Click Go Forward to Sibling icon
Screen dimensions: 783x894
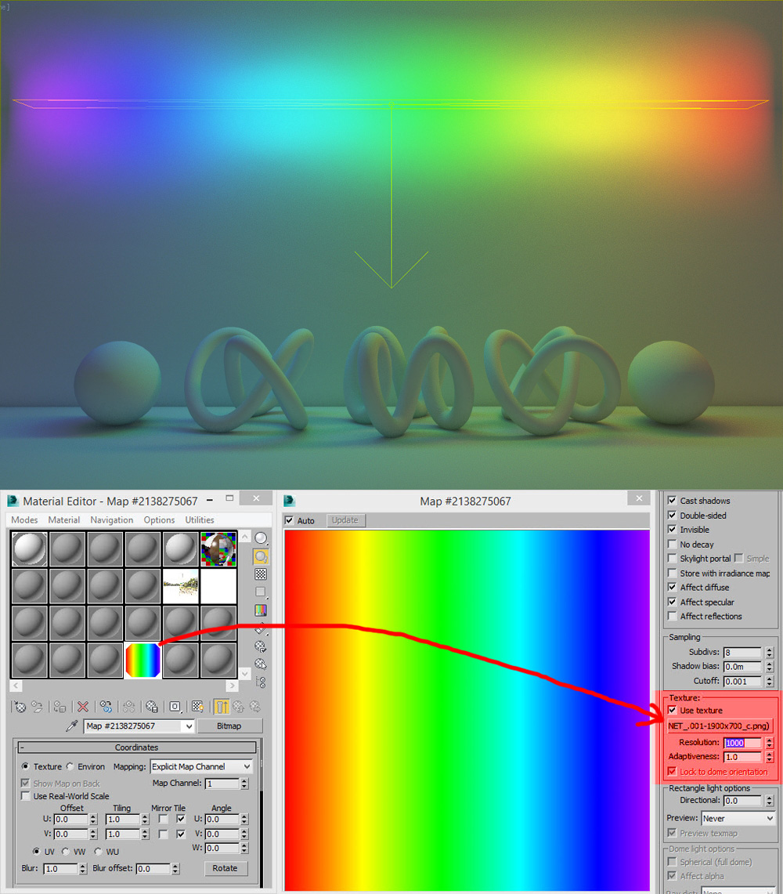pos(254,707)
